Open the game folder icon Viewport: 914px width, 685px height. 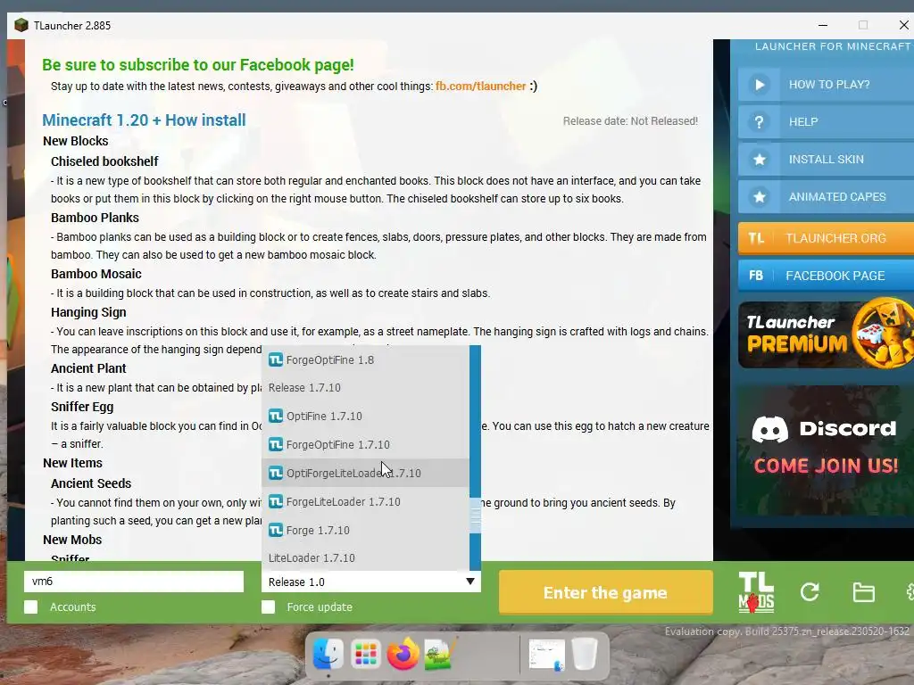863,592
